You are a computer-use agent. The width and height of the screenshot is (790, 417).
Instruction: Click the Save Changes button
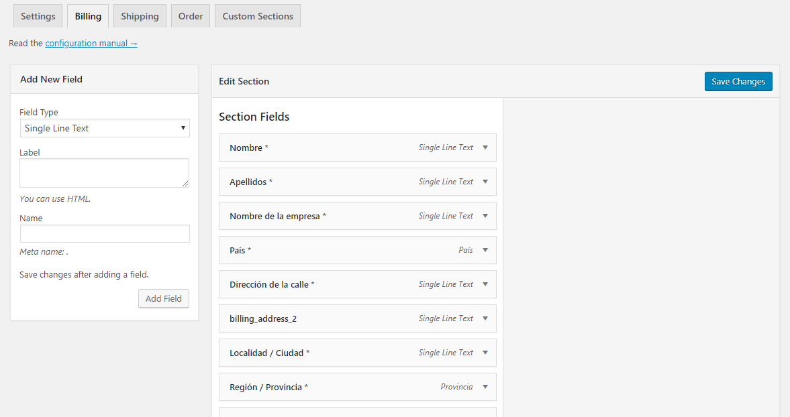(738, 81)
